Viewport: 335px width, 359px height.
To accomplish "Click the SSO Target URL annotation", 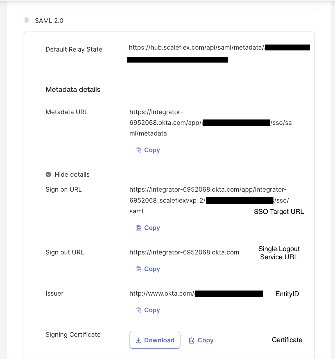I will (x=279, y=212).
